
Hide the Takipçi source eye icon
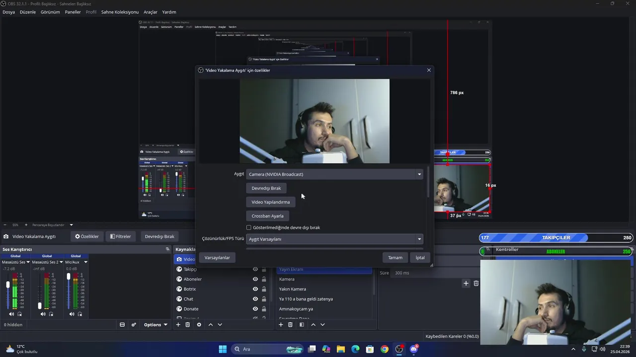click(255, 269)
